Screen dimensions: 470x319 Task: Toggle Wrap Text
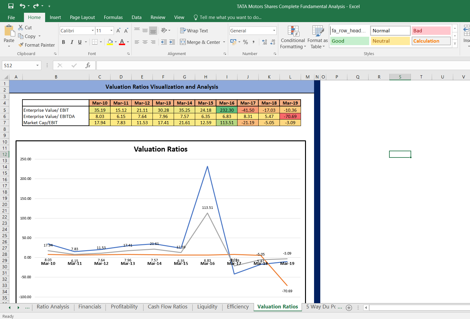(x=194, y=30)
